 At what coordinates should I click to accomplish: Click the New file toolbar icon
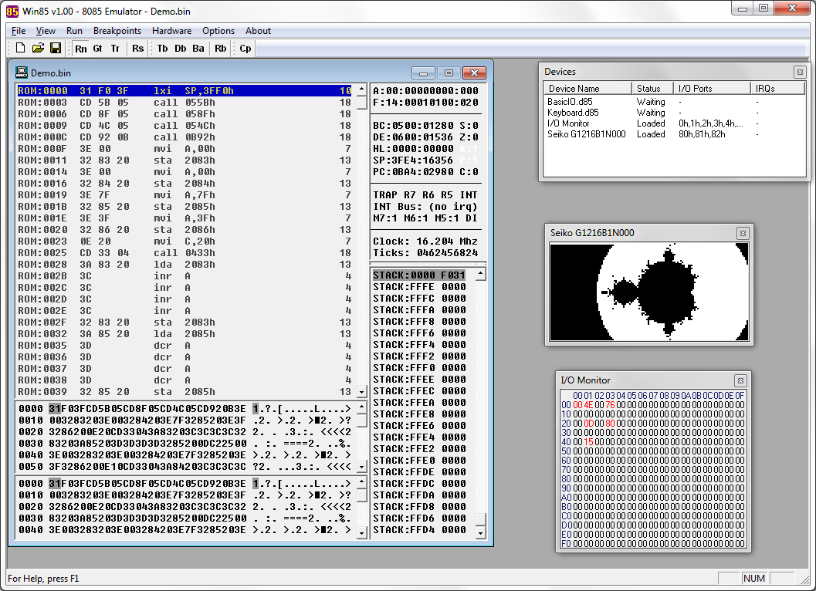tap(21, 49)
